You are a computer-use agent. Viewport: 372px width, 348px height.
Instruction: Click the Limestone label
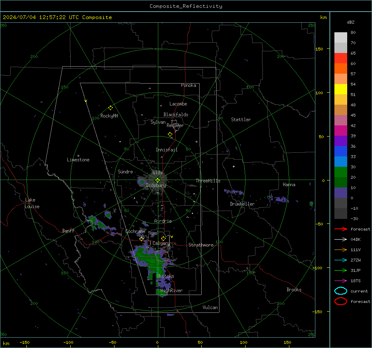(x=78, y=160)
